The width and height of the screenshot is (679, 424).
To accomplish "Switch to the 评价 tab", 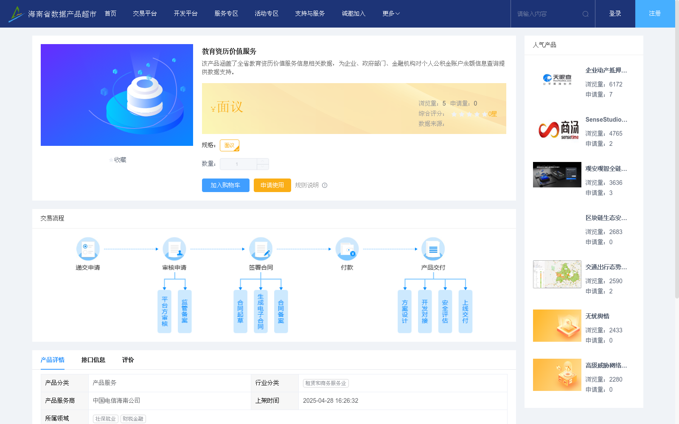I will click(x=128, y=360).
